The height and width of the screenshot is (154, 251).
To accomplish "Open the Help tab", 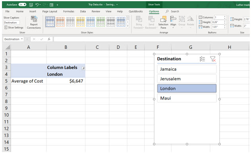I will click(x=120, y=12).
